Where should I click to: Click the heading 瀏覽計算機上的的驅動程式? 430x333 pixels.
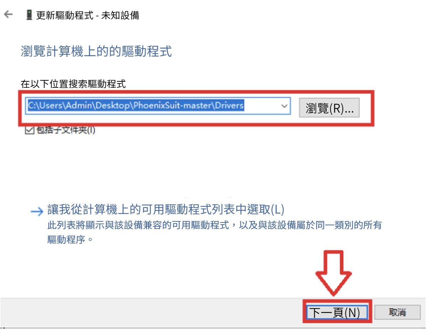[x=96, y=51]
